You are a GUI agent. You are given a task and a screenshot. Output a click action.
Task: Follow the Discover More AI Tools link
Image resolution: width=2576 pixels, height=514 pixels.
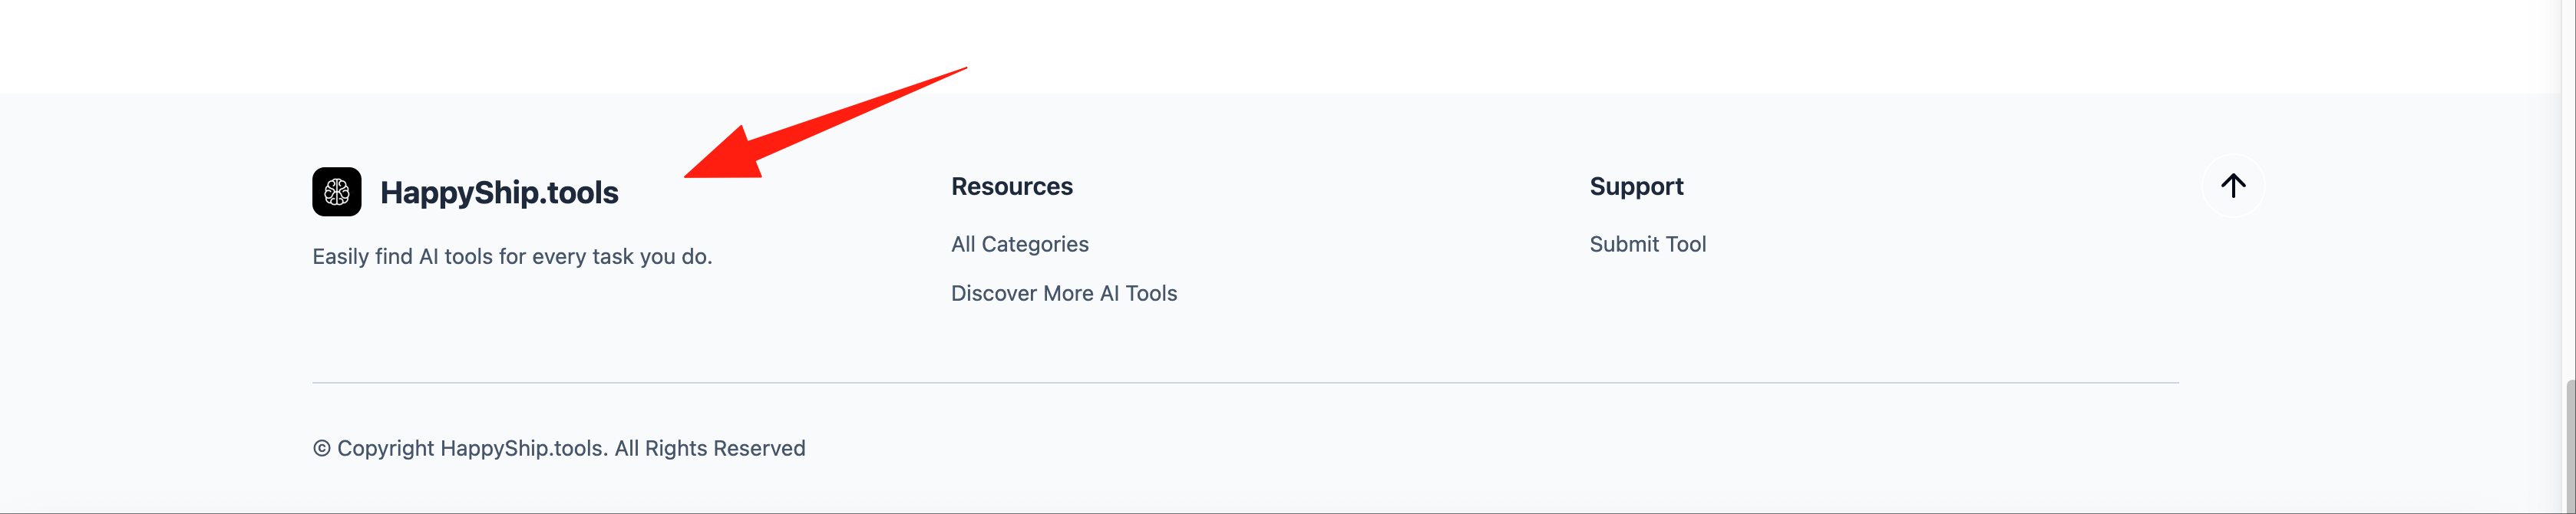coord(1063,293)
